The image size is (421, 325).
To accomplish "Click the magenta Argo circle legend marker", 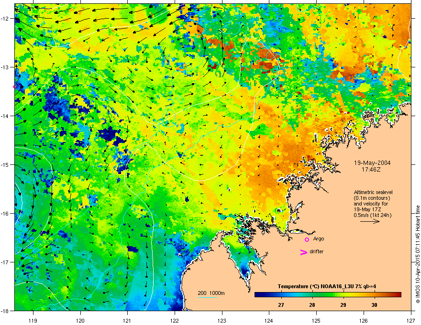I will pyautogui.click(x=307, y=239).
